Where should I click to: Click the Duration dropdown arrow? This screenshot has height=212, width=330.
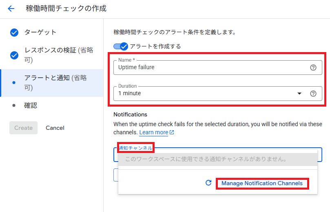tap(299, 94)
